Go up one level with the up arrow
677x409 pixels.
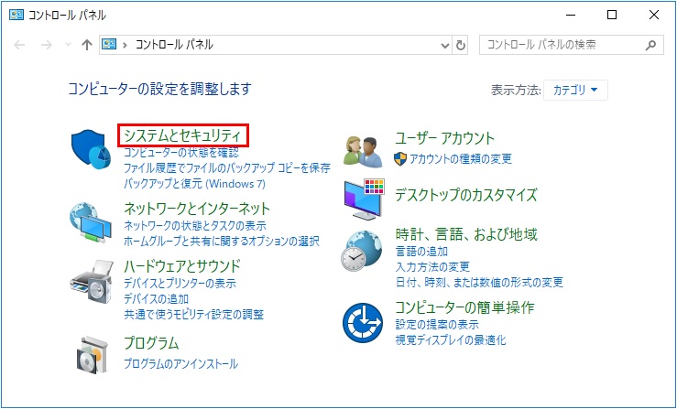(87, 45)
